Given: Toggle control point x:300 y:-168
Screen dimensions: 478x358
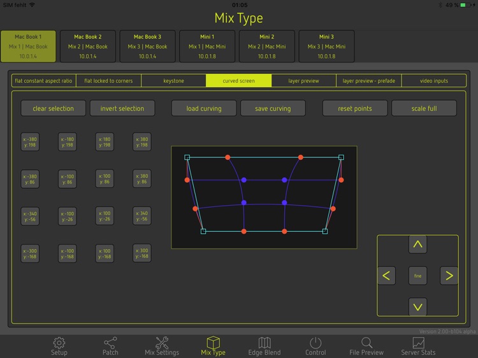Looking at the screenshot, I should click(x=142, y=254).
